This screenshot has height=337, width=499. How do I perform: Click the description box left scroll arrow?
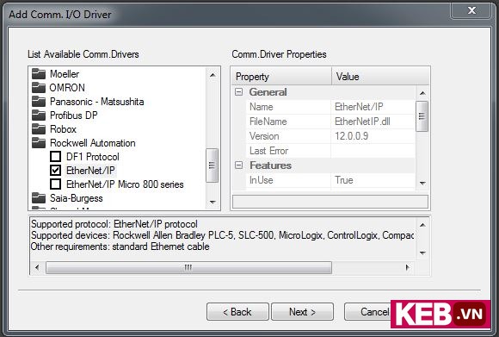click(37, 267)
